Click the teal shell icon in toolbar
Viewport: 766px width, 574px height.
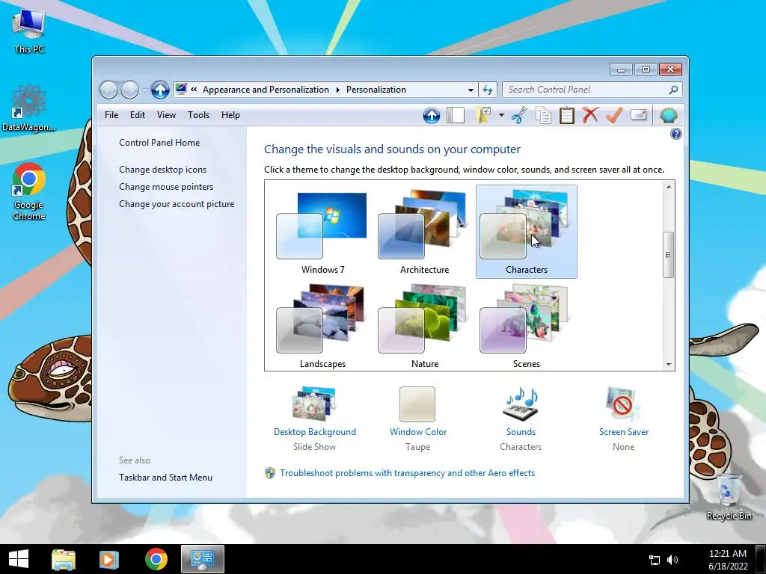[668, 116]
